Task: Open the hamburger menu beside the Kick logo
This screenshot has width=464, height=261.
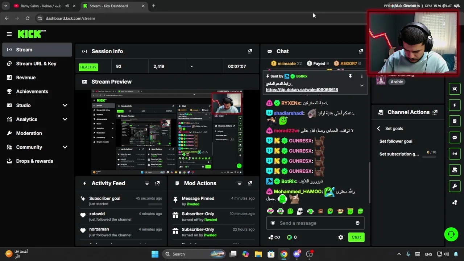Action: (x=9, y=34)
